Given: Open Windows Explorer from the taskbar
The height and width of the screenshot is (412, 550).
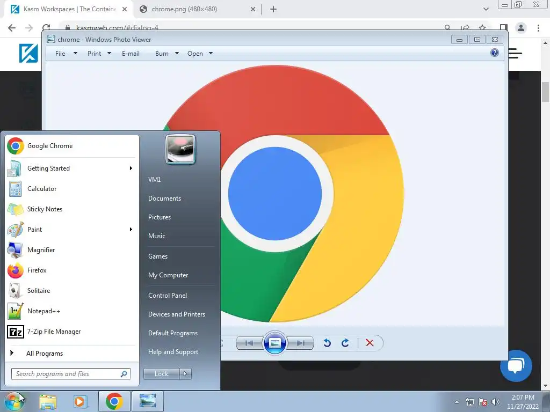Looking at the screenshot, I should [48, 401].
